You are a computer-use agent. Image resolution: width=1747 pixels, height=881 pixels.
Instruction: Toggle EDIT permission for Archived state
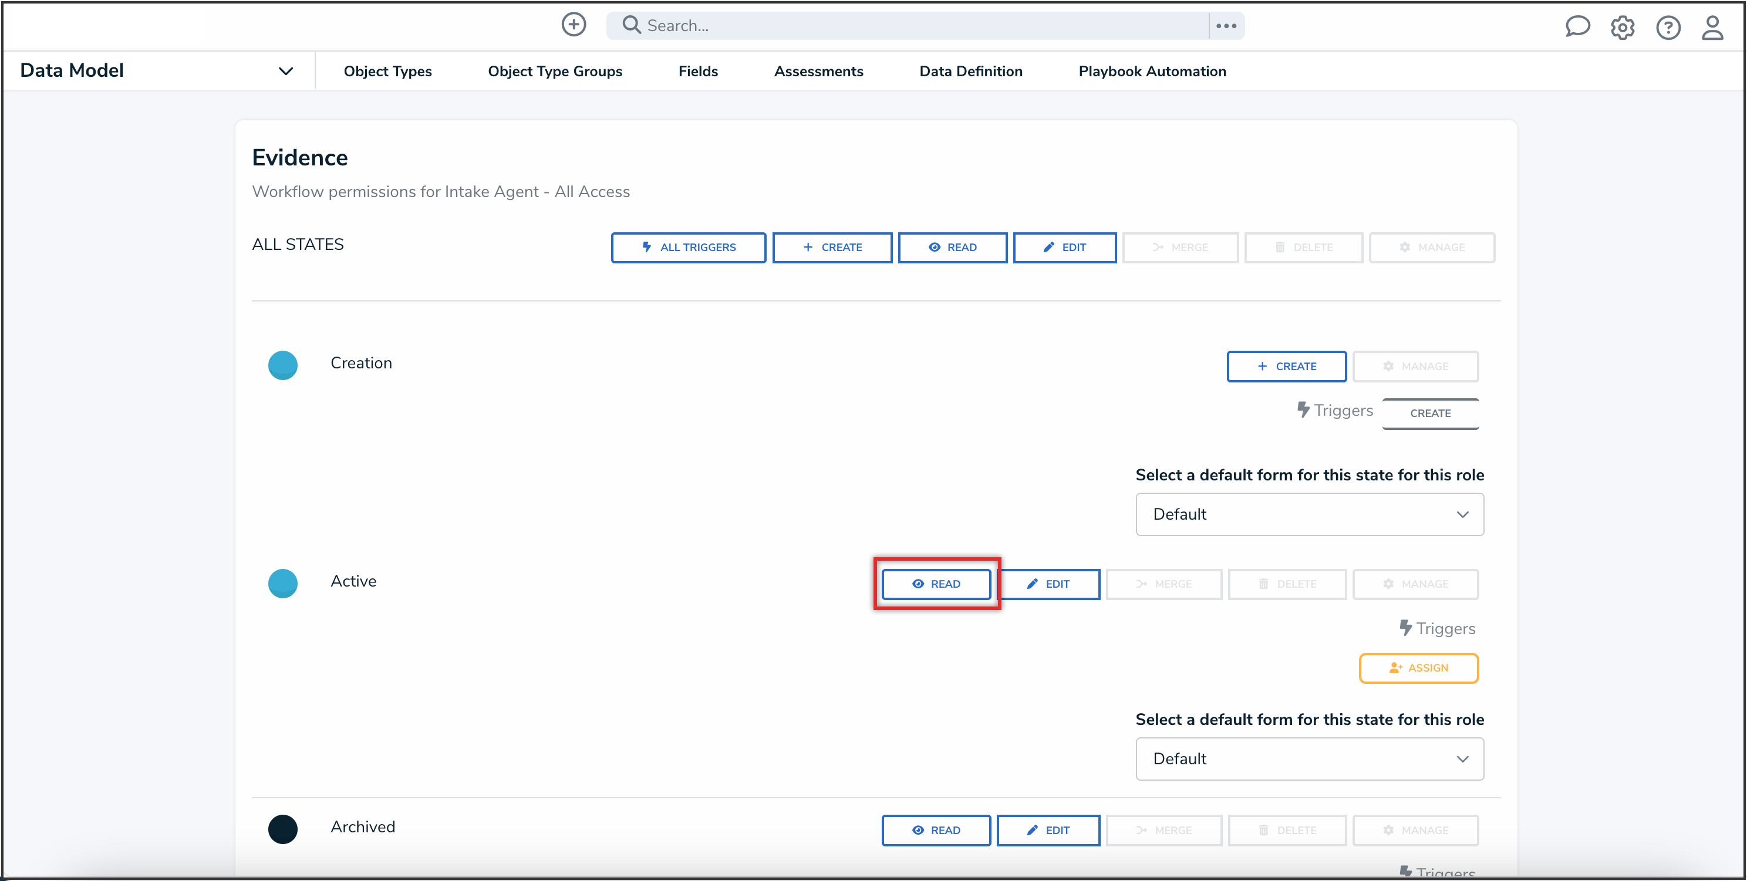[x=1048, y=830]
